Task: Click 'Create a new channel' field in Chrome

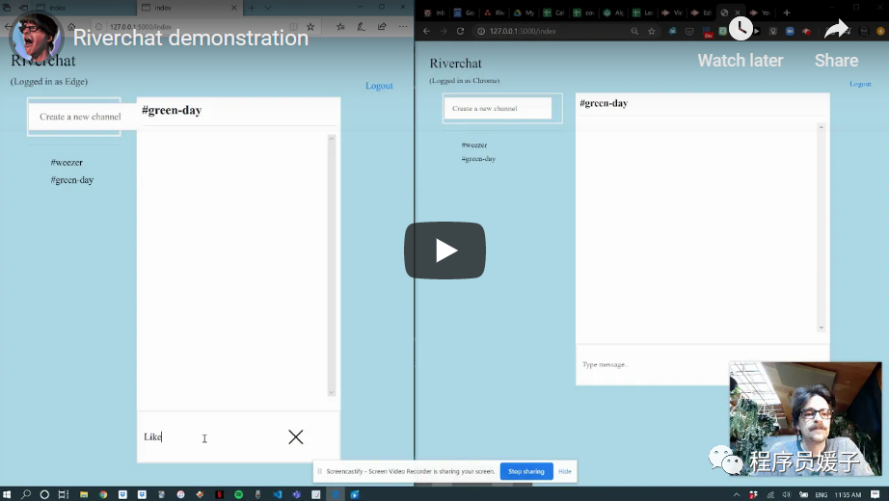Action: click(498, 108)
